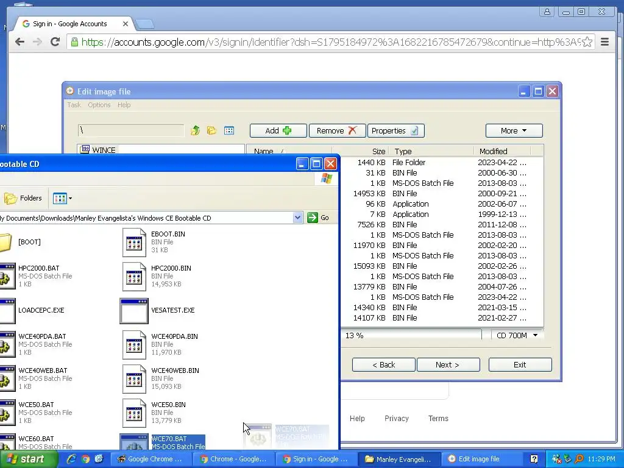Open the Options menu in Edit image file
Viewport: 624px width, 468px height.
tap(99, 105)
